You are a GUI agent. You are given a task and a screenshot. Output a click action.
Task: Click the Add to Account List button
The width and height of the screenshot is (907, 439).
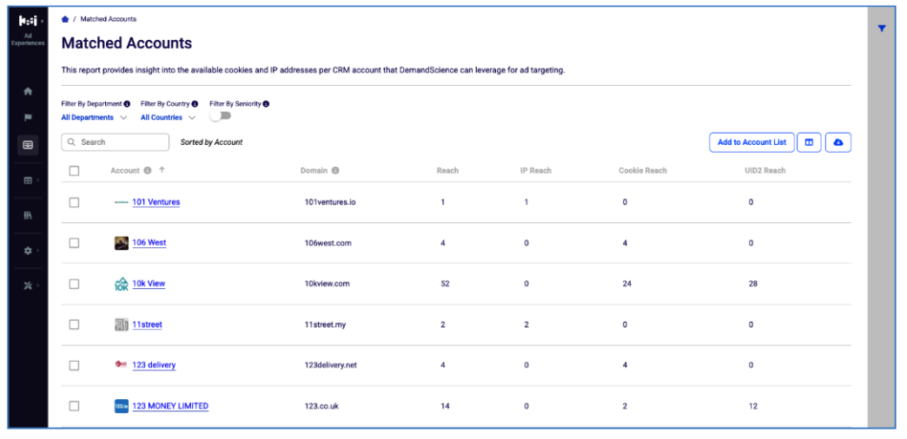752,142
